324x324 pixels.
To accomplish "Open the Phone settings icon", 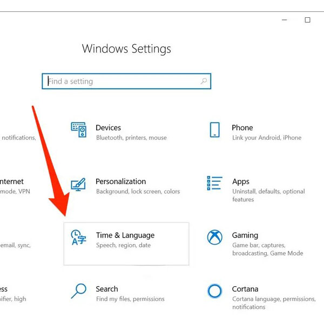I will click(x=215, y=130).
